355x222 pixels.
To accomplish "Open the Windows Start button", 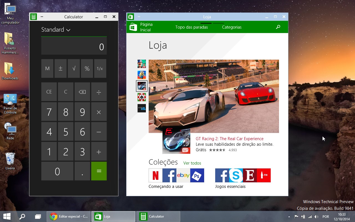I will point(7,216).
